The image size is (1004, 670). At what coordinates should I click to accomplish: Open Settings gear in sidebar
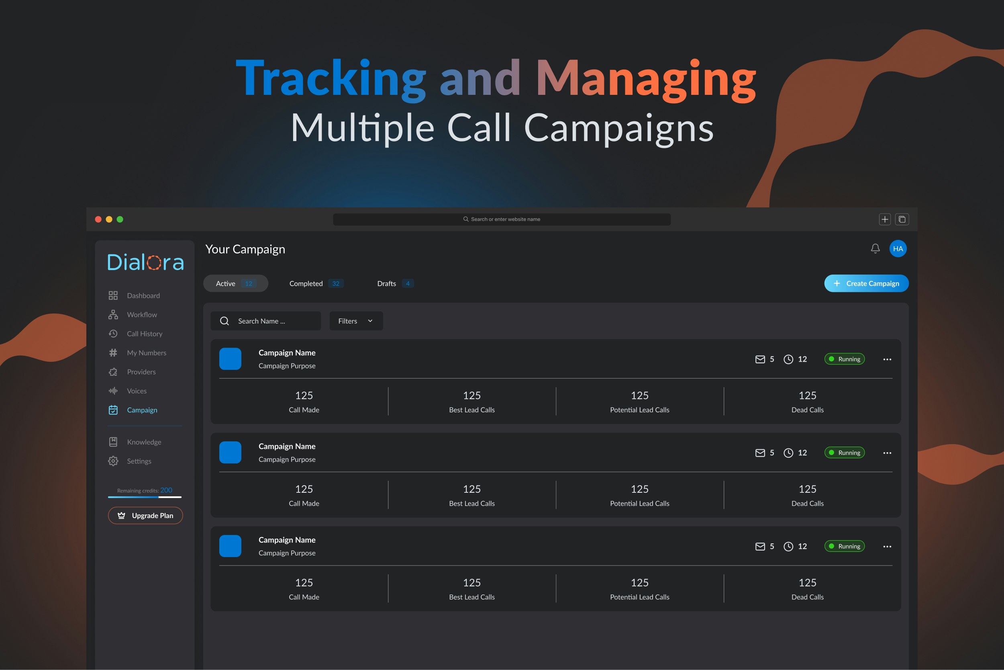[113, 461]
